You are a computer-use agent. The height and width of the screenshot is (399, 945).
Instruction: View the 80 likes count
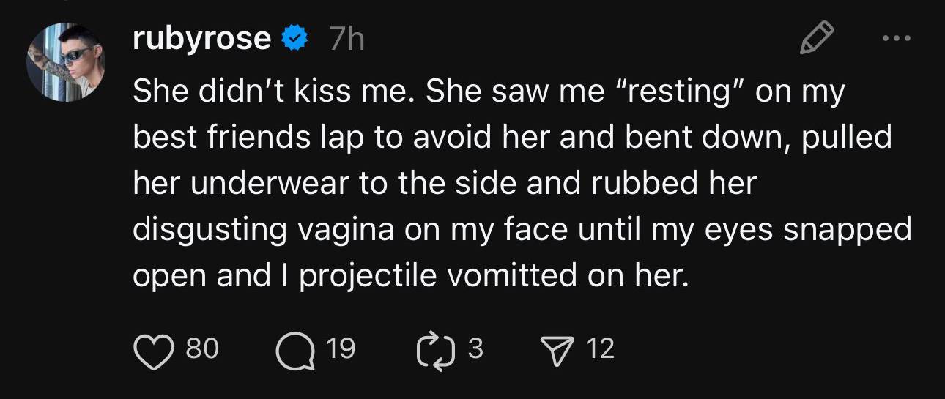[x=202, y=349]
